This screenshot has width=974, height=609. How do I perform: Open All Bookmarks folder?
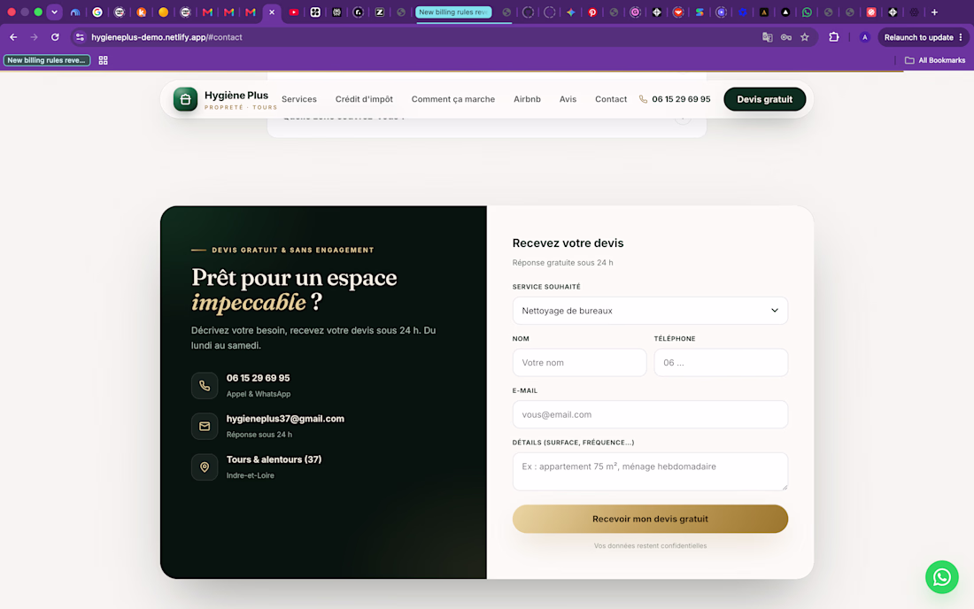pos(935,60)
